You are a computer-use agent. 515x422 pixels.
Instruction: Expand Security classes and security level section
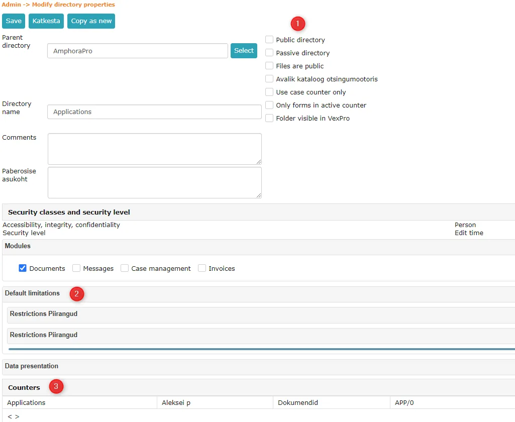[x=258, y=212]
